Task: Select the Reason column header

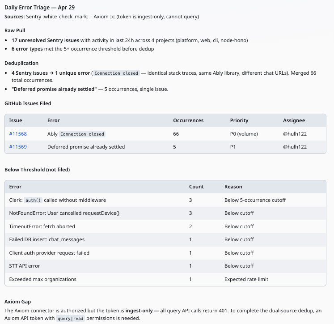Action: [233, 187]
